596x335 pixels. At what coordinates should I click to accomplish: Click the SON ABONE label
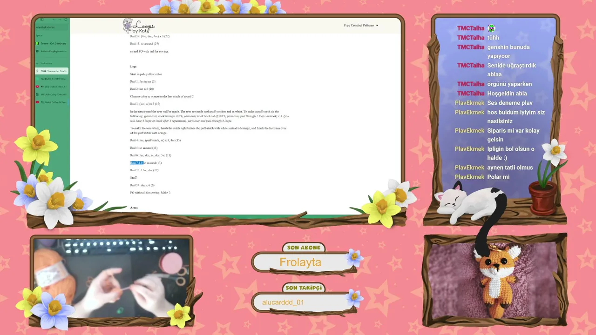coord(304,248)
